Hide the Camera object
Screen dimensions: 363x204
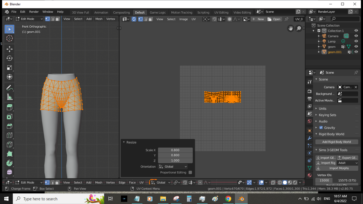tap(356, 36)
